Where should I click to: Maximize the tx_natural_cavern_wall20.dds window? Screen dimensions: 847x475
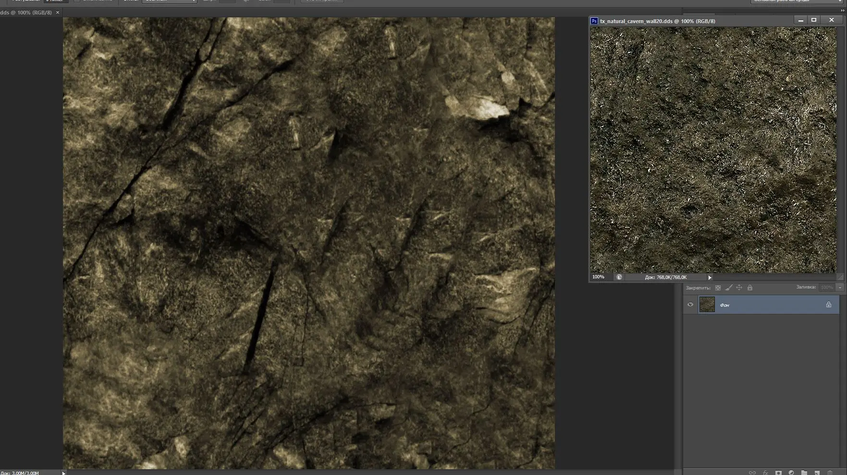point(814,20)
